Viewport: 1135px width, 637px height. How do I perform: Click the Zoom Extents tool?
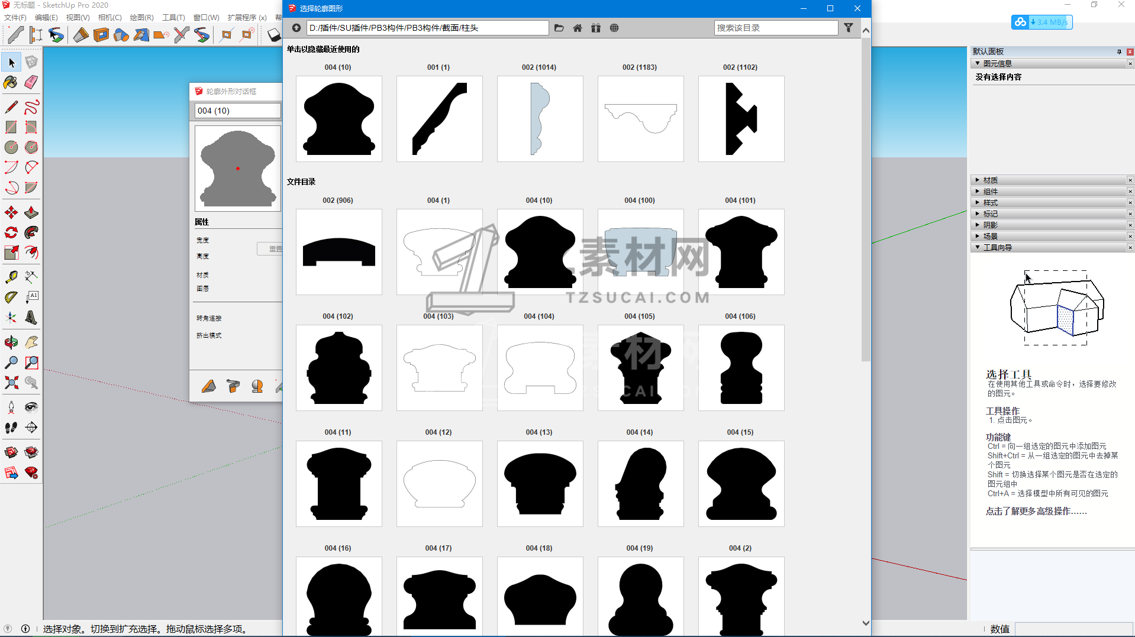click(x=11, y=383)
